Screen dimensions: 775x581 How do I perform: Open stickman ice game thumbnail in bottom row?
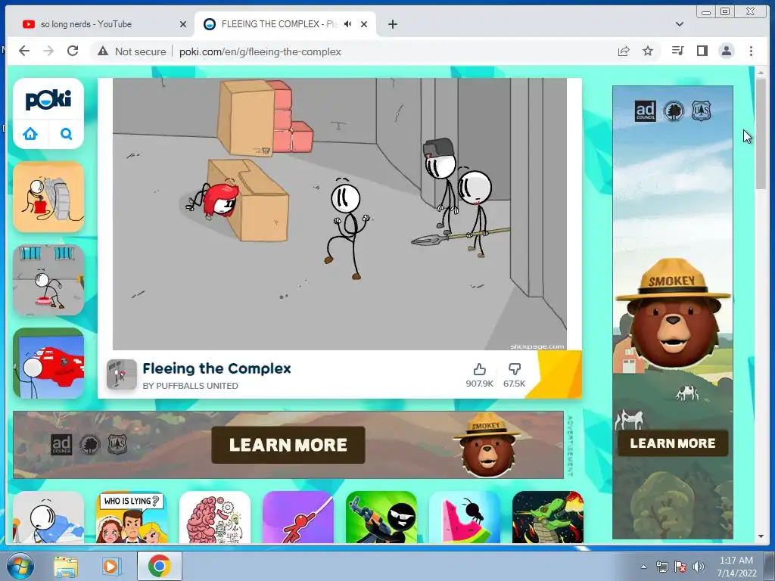coord(48,517)
